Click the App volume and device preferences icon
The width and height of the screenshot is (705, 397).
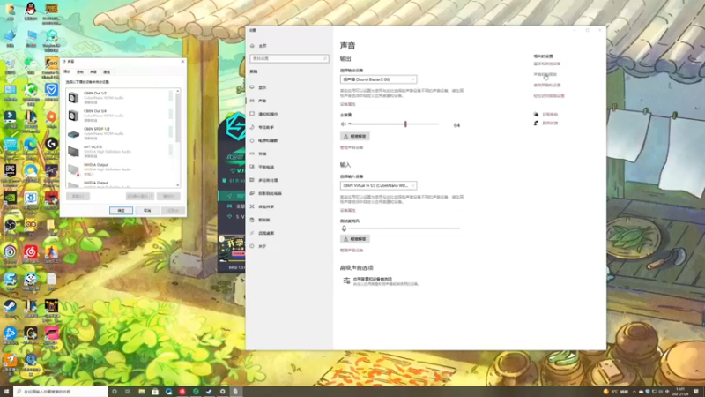point(346,281)
